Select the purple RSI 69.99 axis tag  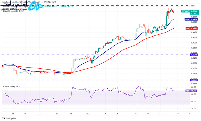click(x=191, y=91)
